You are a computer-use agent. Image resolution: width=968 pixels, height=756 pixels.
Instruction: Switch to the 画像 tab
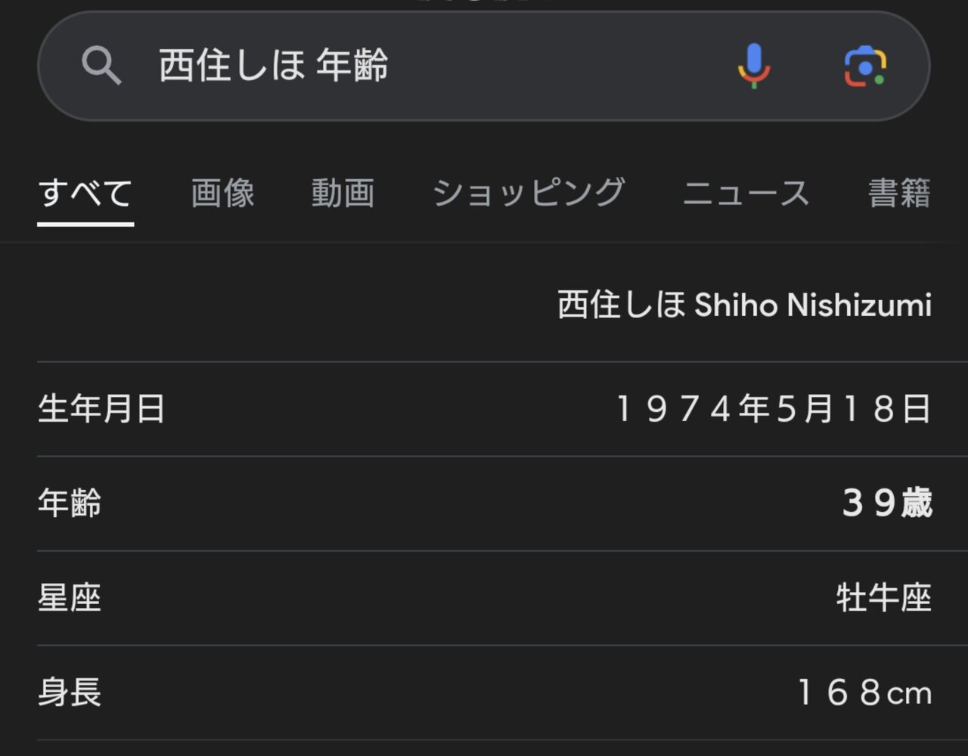222,194
